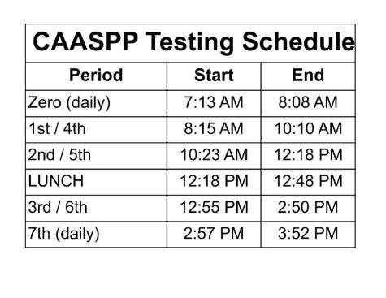Select the Start column header
The width and height of the screenshot is (386, 298).
pyautogui.click(x=214, y=75)
